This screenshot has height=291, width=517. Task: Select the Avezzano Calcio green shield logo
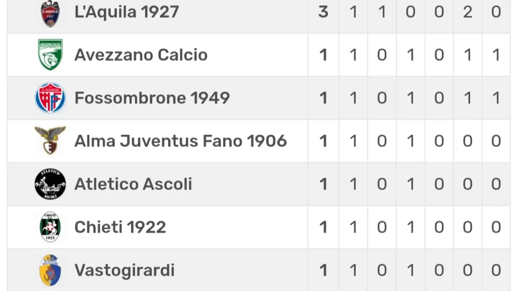(x=50, y=55)
